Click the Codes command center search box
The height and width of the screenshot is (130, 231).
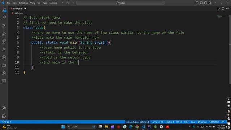(x=120, y=3)
